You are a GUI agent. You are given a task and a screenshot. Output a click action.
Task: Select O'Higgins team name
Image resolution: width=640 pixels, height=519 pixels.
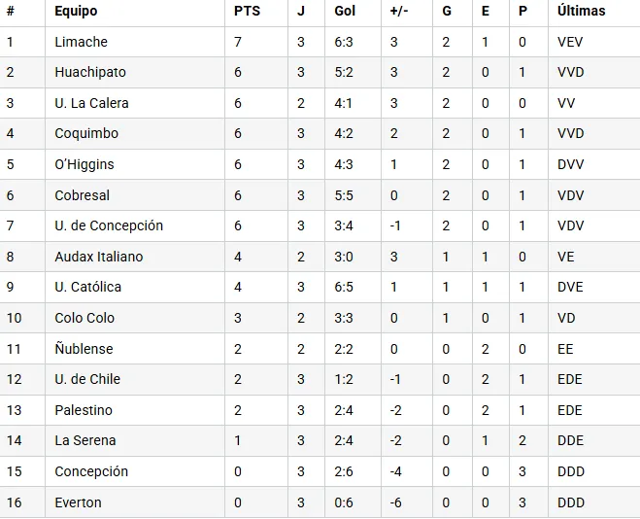coord(84,164)
